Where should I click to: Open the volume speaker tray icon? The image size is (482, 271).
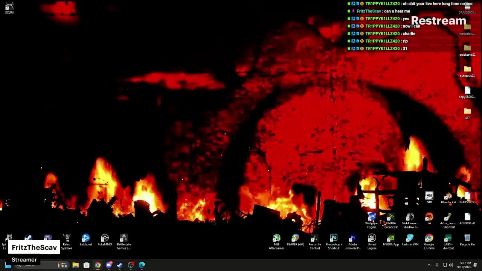point(451,265)
